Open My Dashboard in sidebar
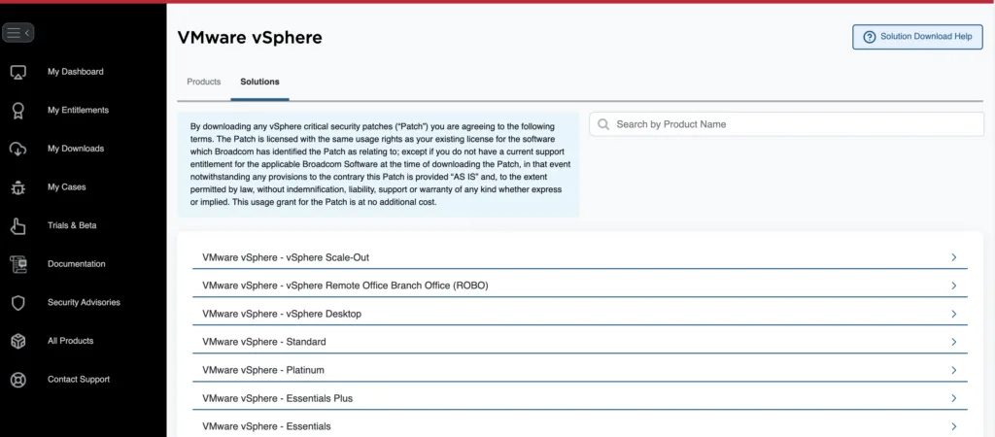Viewport: 995px width, 437px height. [x=76, y=72]
